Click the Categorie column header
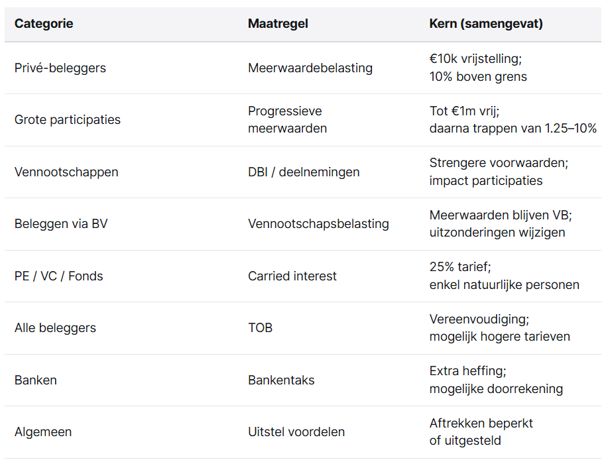Image resolution: width=608 pixels, height=462 pixels. [44, 24]
